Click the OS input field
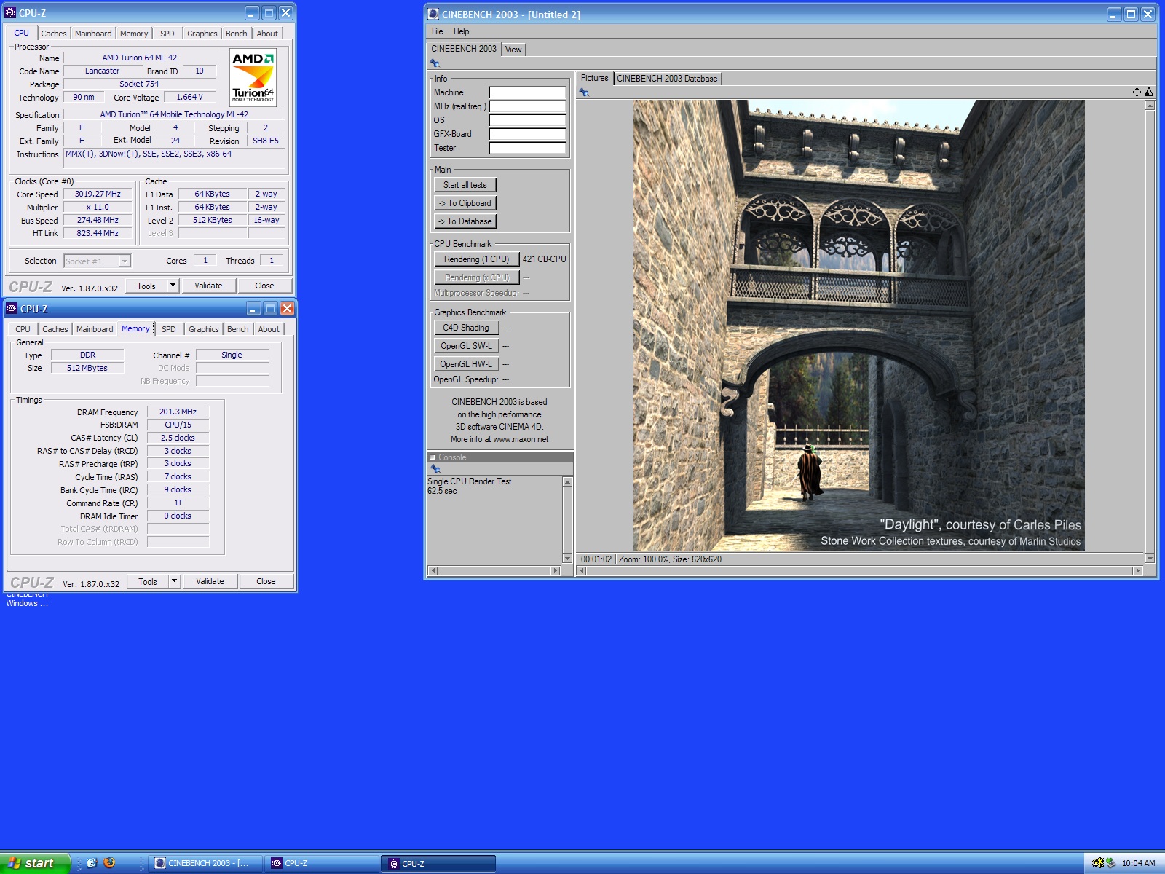The image size is (1165, 874). [x=527, y=120]
